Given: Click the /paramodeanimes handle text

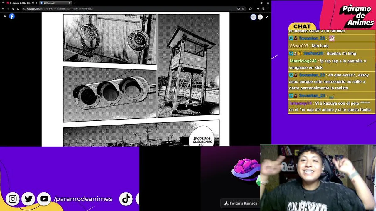Looking at the screenshot, I should (x=83, y=199).
